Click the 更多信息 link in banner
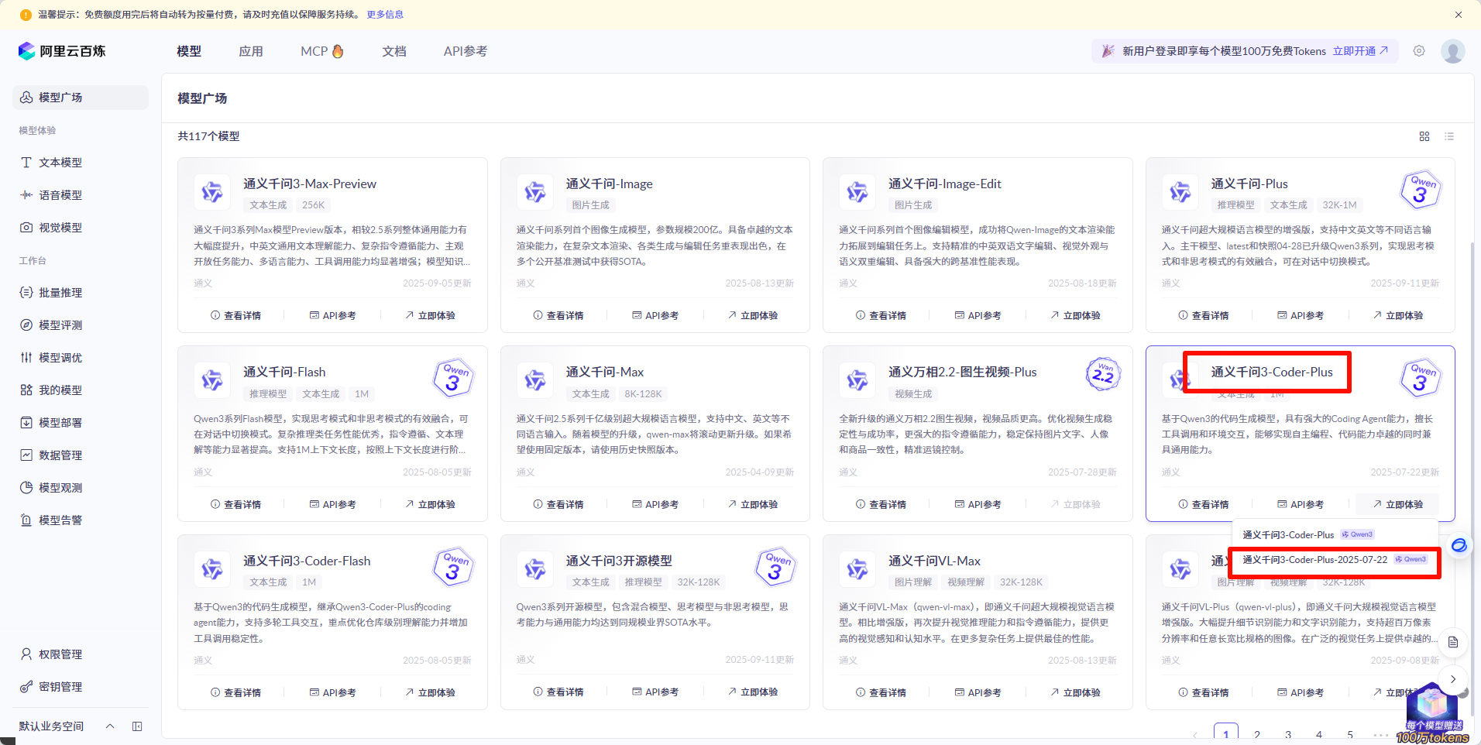Viewport: 1481px width, 745px height. coord(385,15)
